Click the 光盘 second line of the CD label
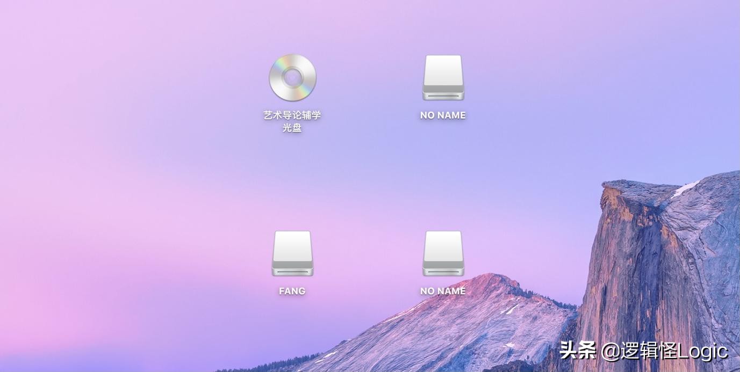The height and width of the screenshot is (372, 740). click(292, 128)
